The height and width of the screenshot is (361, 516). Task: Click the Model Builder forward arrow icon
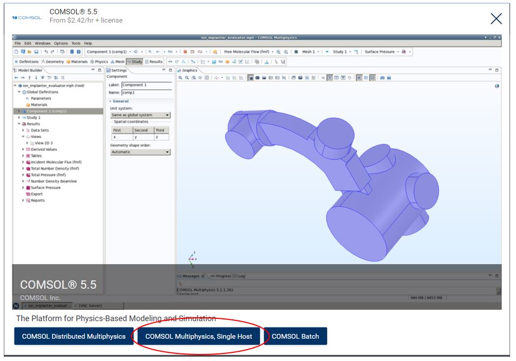pyautogui.click(x=23, y=78)
